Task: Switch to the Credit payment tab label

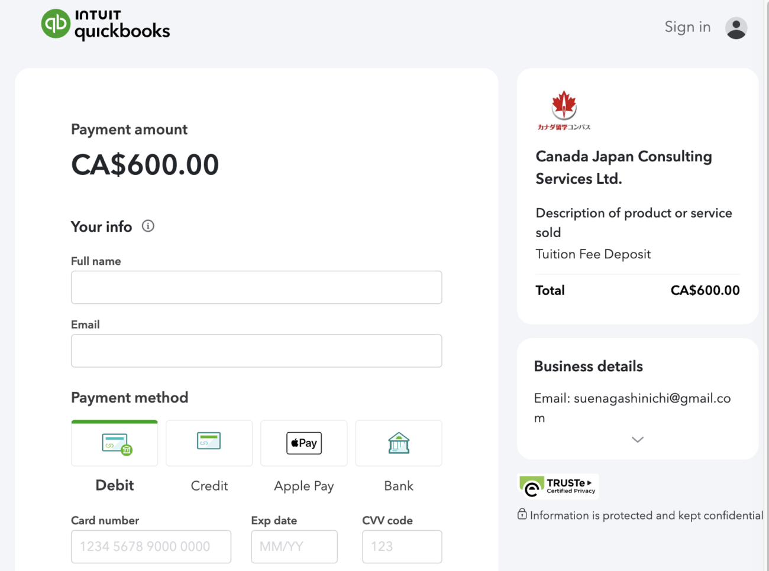Action: coord(209,486)
